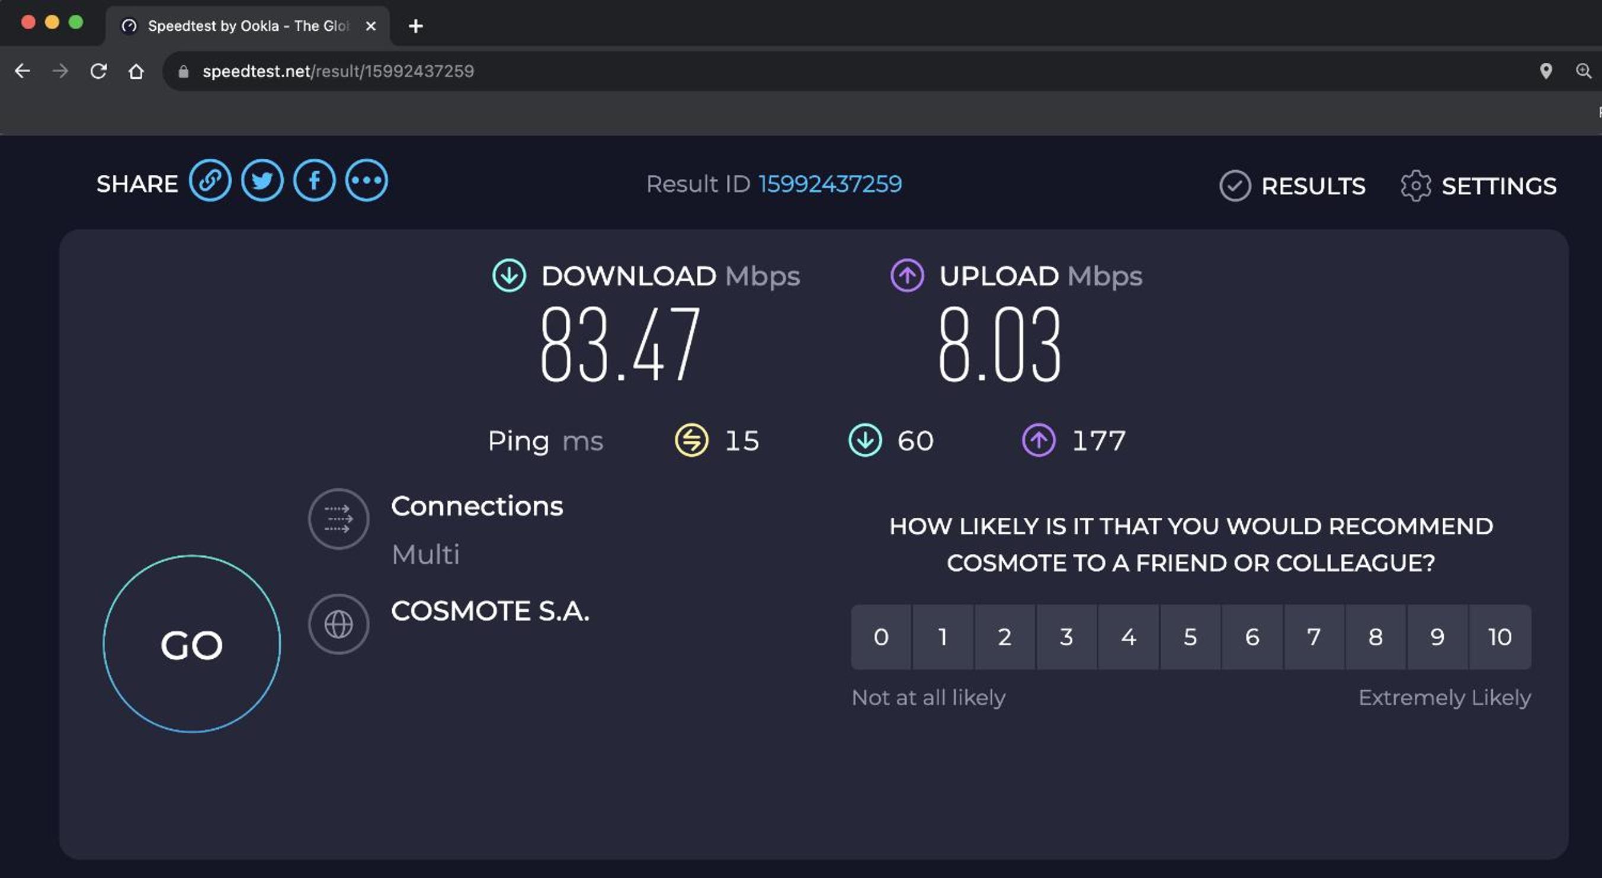
Task: Reload the Speedtest page
Action: [x=98, y=71]
